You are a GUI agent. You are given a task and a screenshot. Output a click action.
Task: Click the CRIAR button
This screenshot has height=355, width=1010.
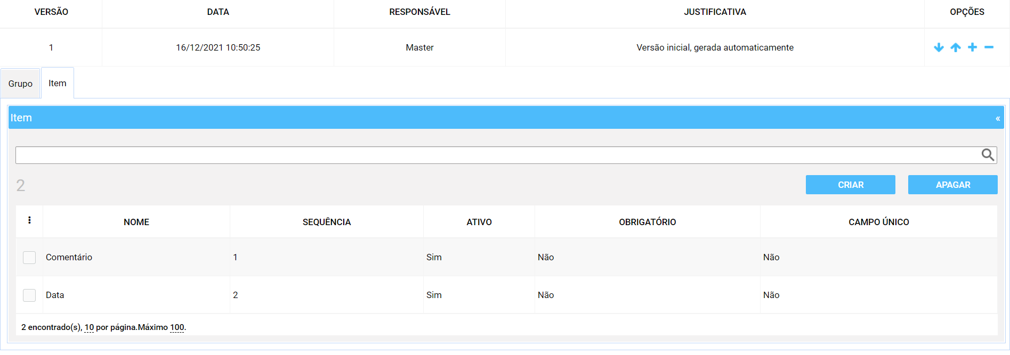click(851, 185)
